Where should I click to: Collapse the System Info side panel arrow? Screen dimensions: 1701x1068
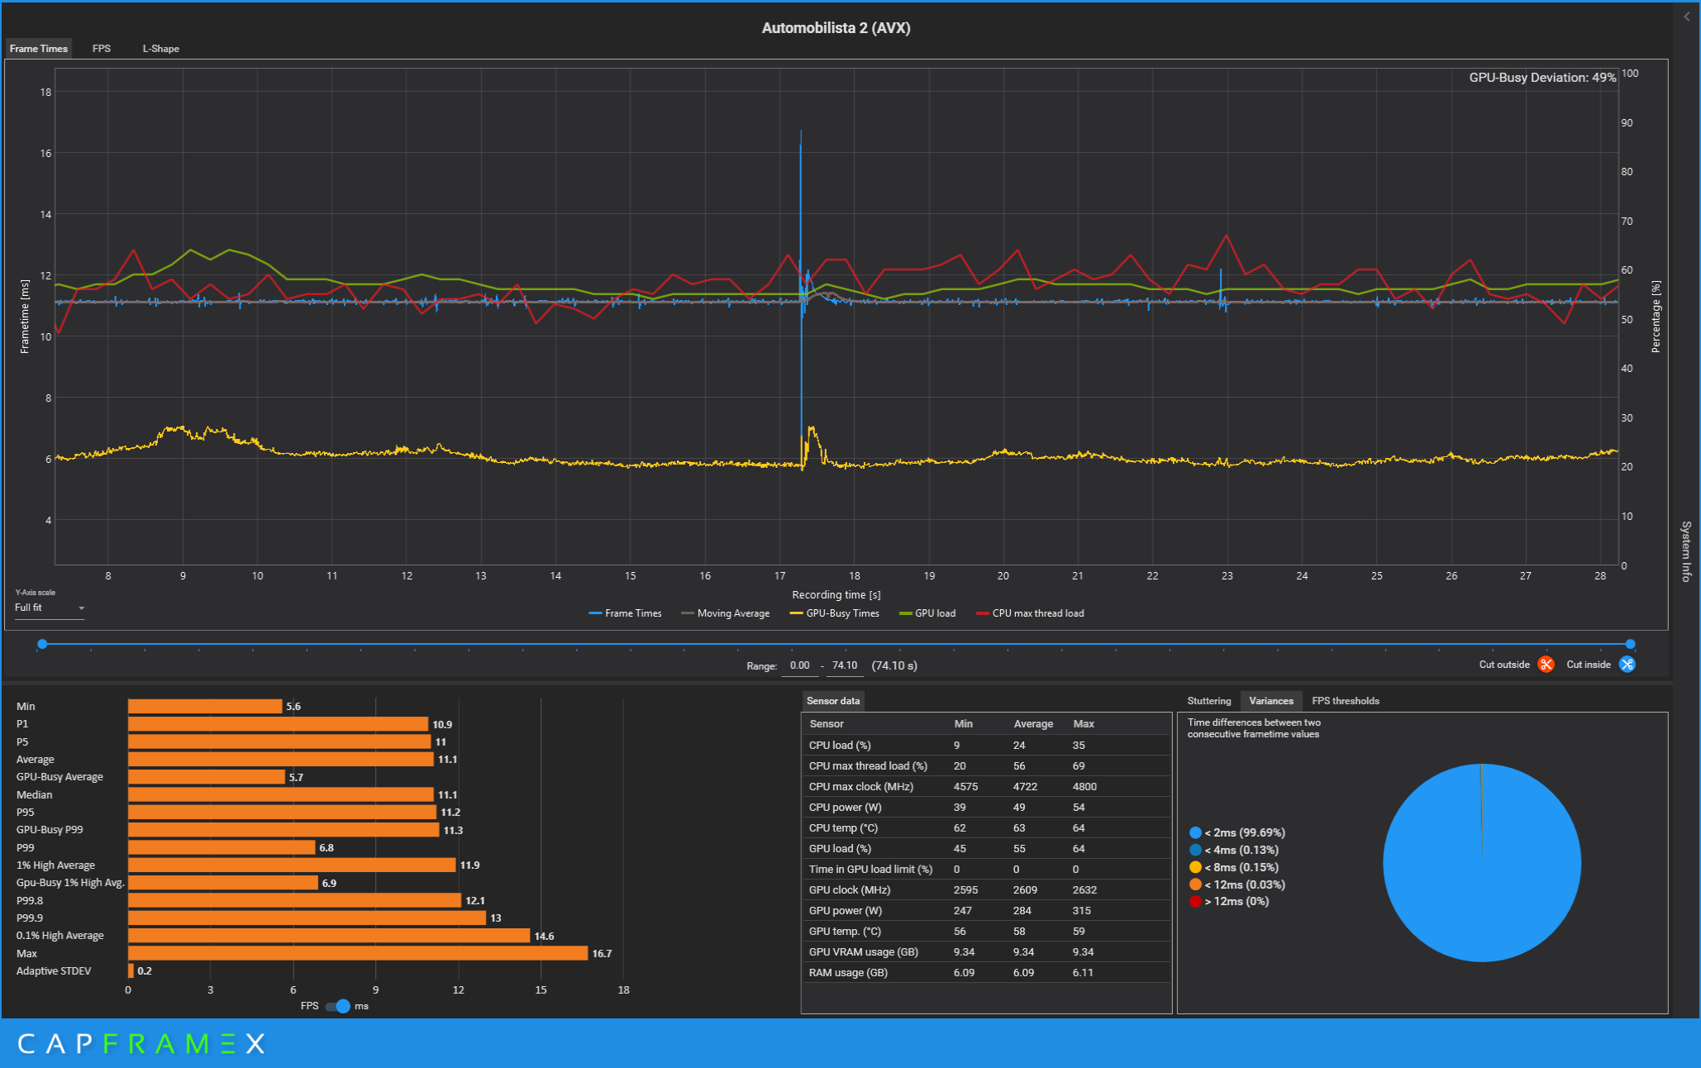click(1686, 17)
